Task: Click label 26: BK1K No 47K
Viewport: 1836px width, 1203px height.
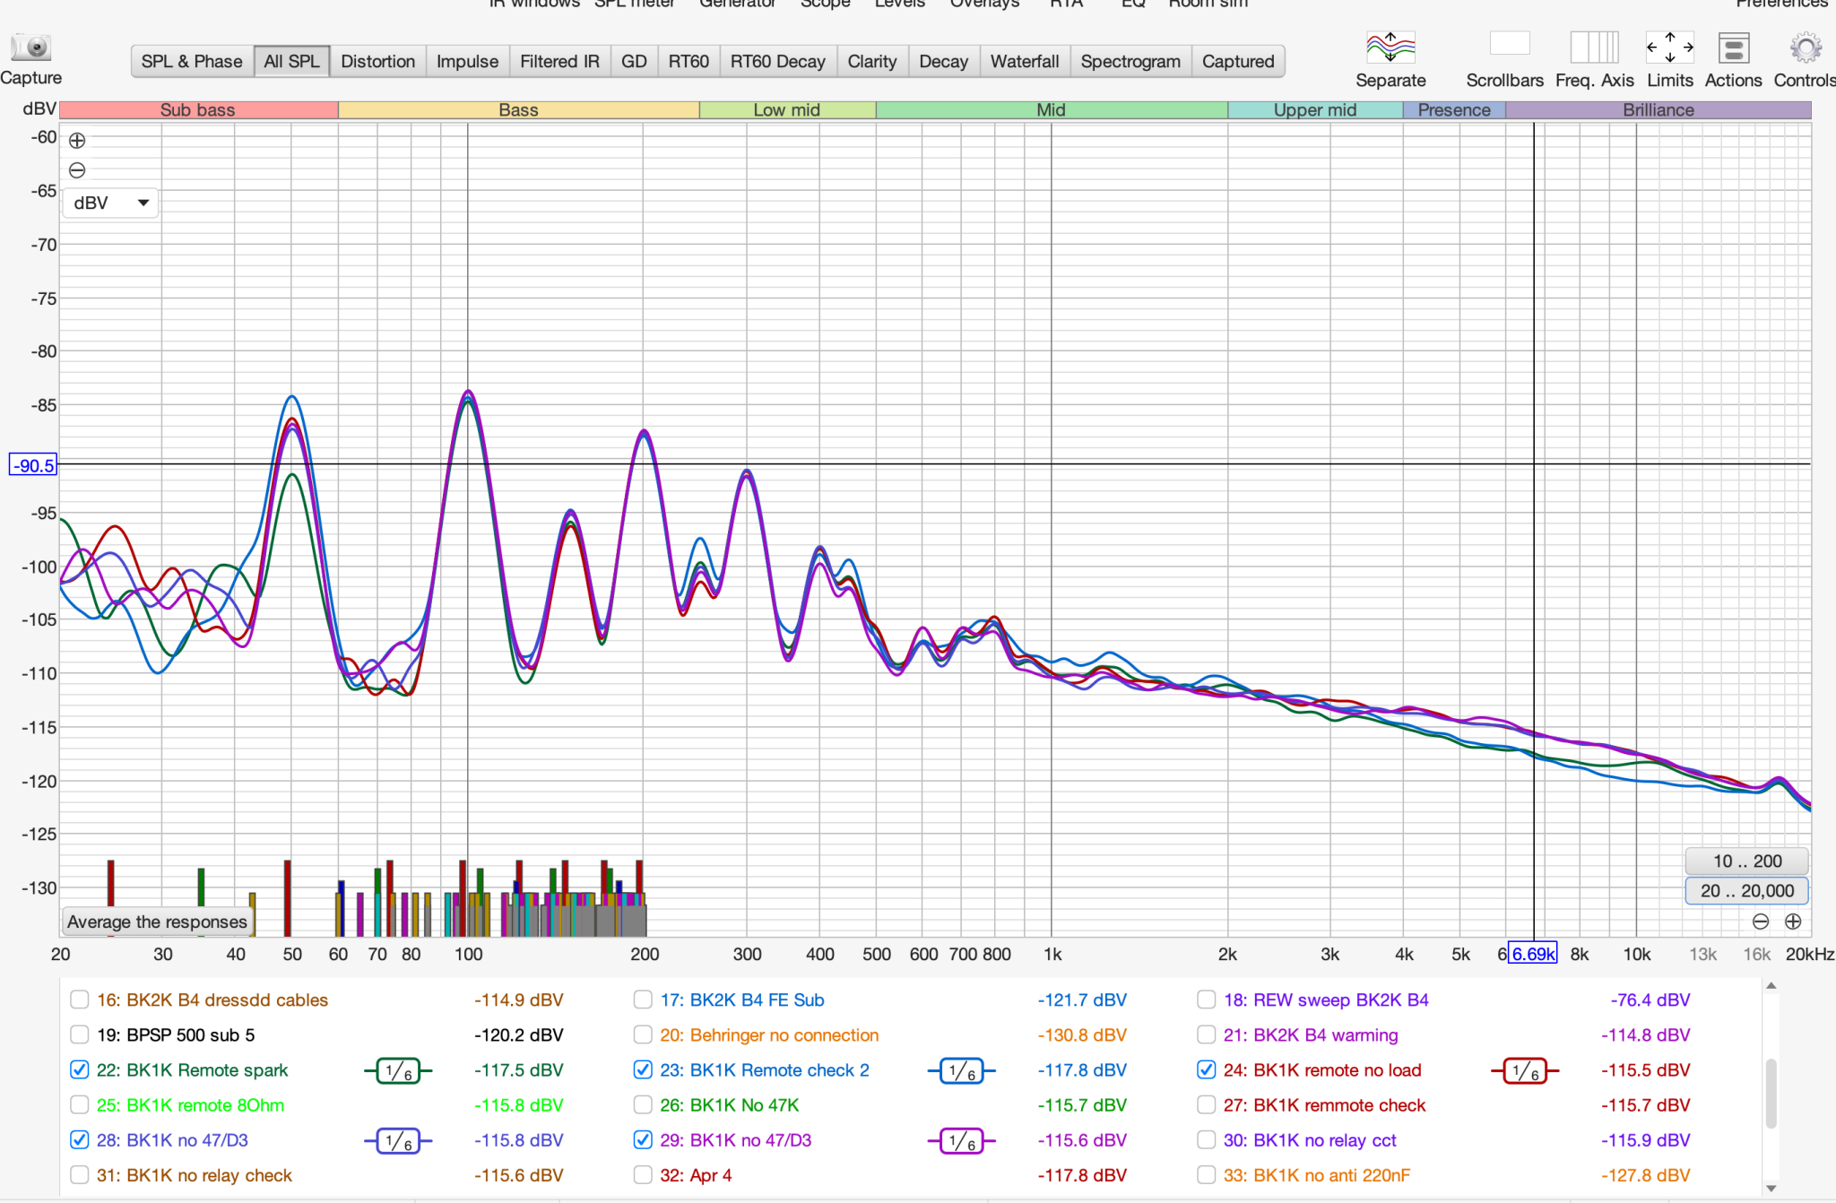Action: coord(730,1105)
